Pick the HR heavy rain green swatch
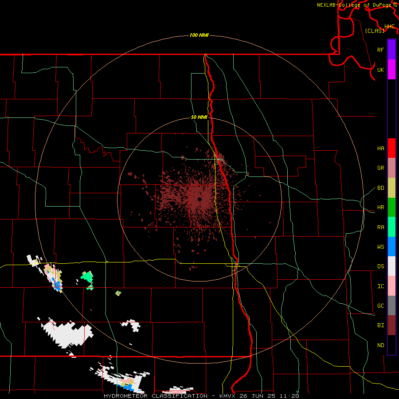The image size is (399, 399). click(391, 207)
